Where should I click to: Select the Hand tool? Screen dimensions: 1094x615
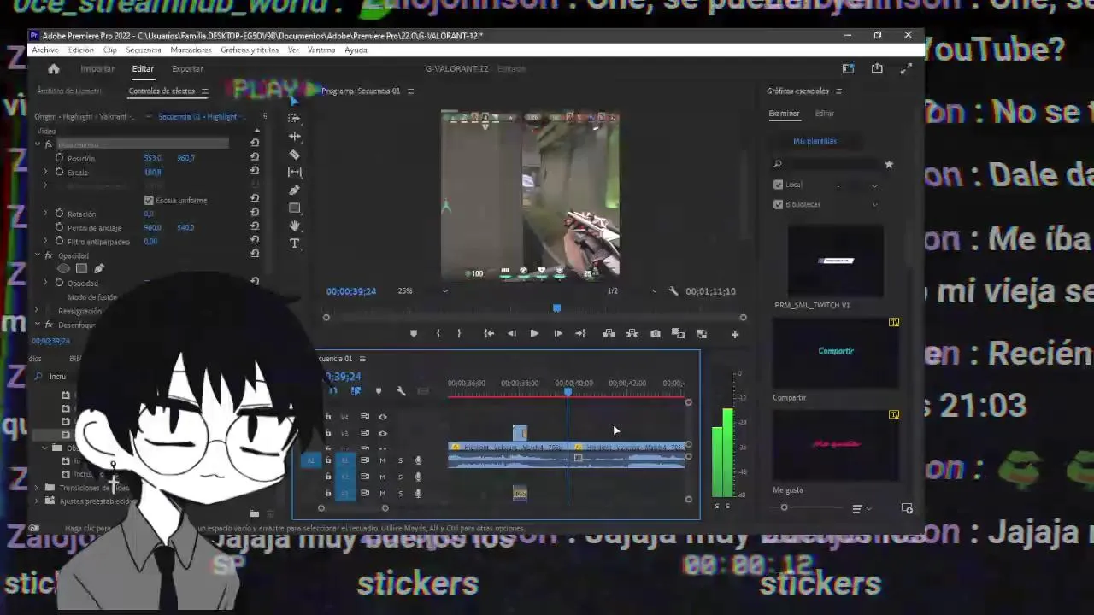pyautogui.click(x=294, y=225)
